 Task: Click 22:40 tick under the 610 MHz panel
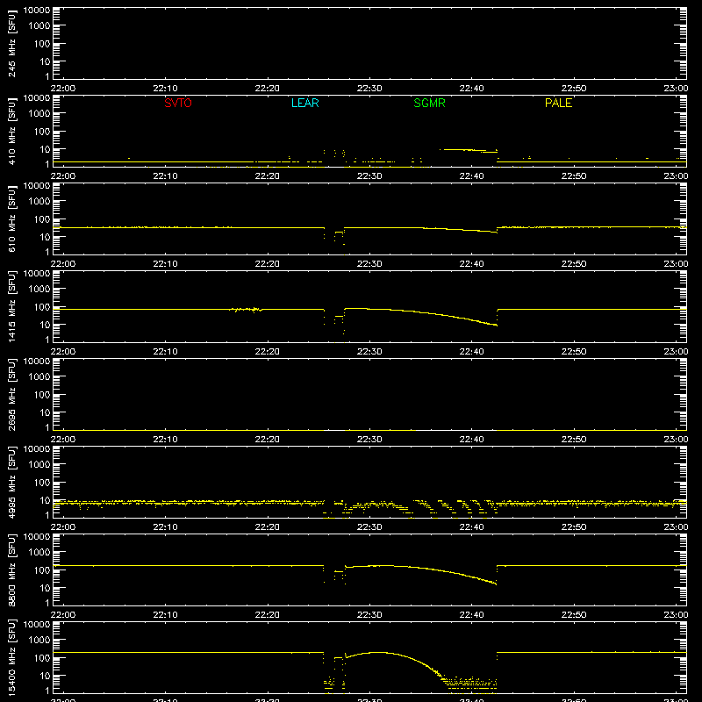tap(471, 264)
